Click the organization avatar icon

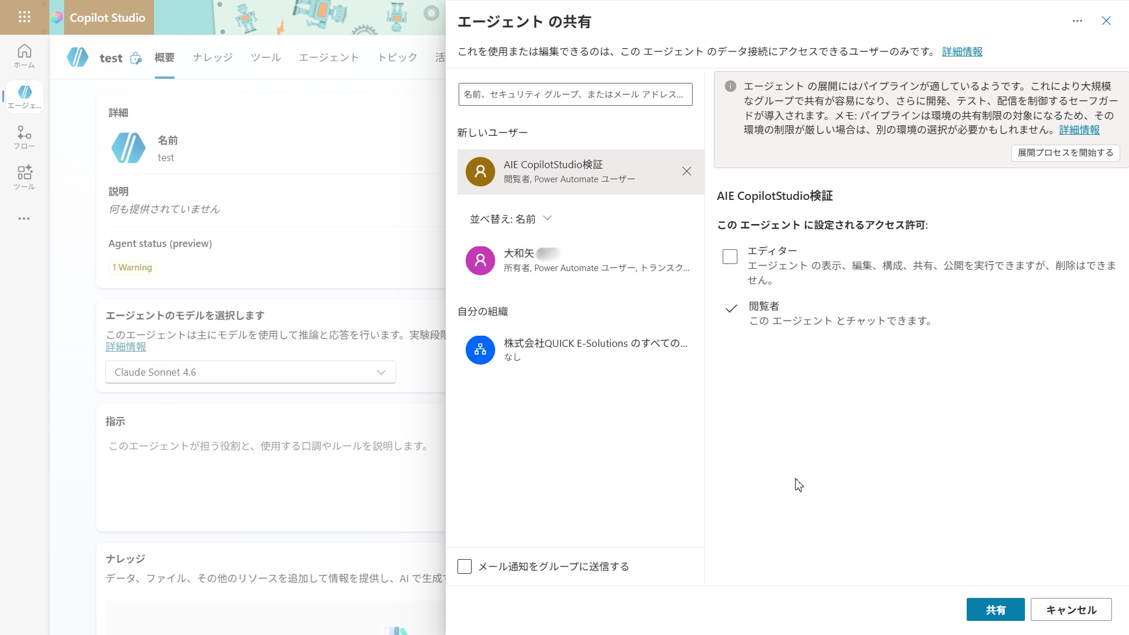(480, 350)
